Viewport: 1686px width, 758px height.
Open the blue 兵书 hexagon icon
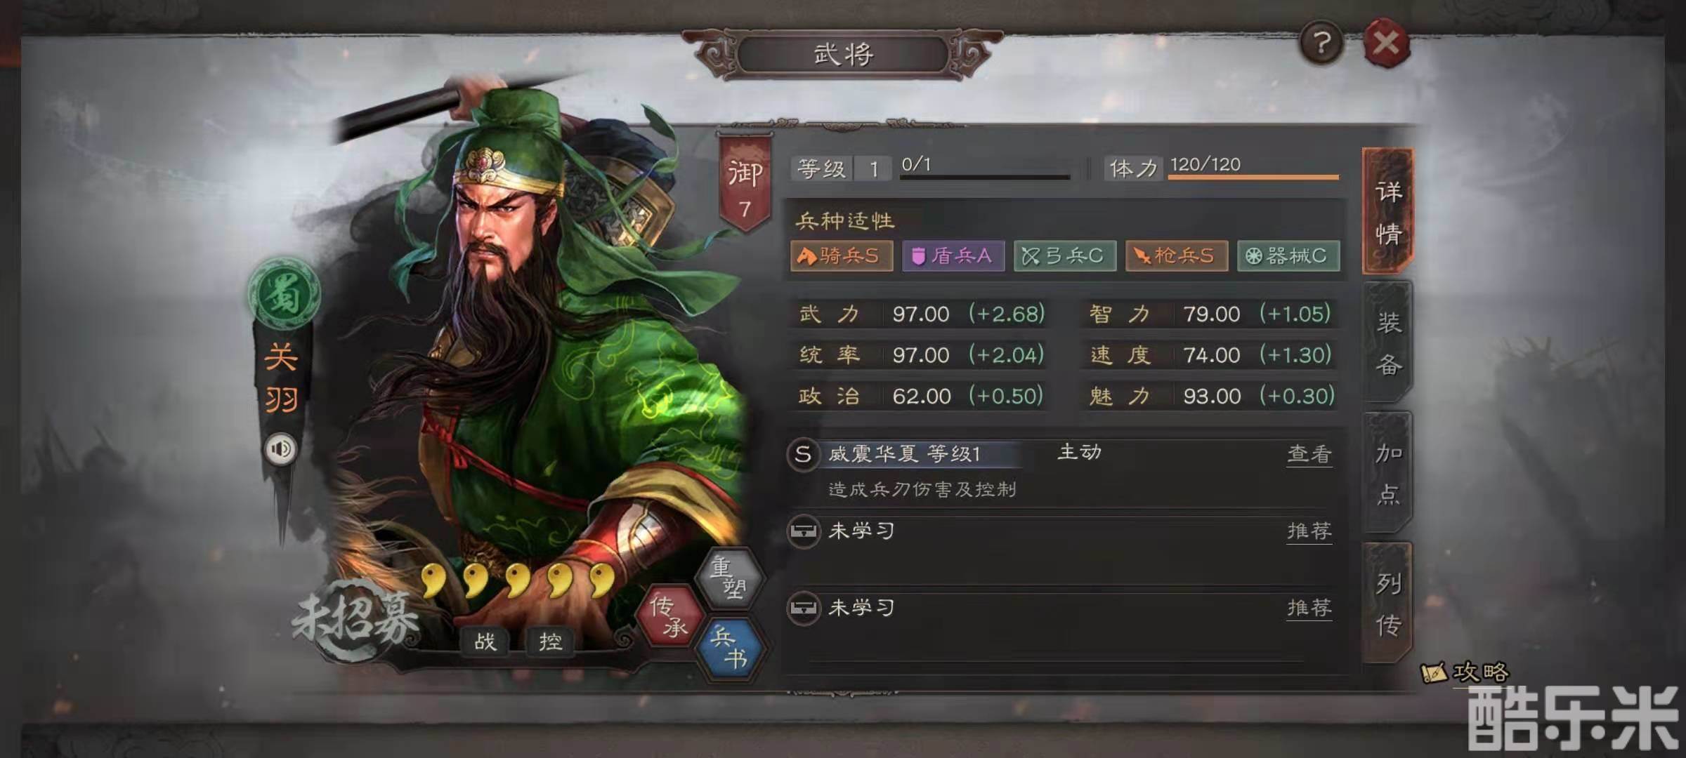click(730, 648)
